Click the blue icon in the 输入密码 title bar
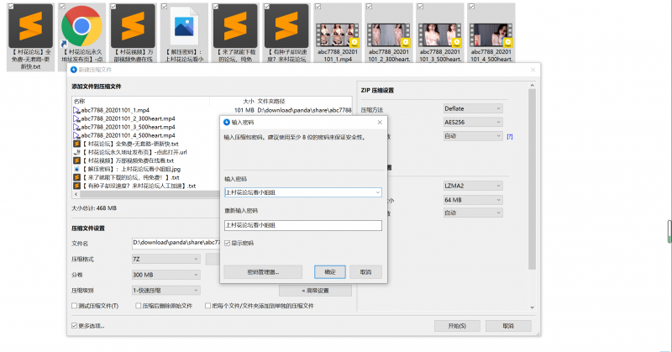Image resolution: width=672 pixels, height=352 pixels. (x=226, y=121)
